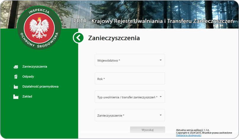The image size is (239, 139).
Task: Open the Typ uwolnienia dropdown arrow
Action: click(161, 97)
